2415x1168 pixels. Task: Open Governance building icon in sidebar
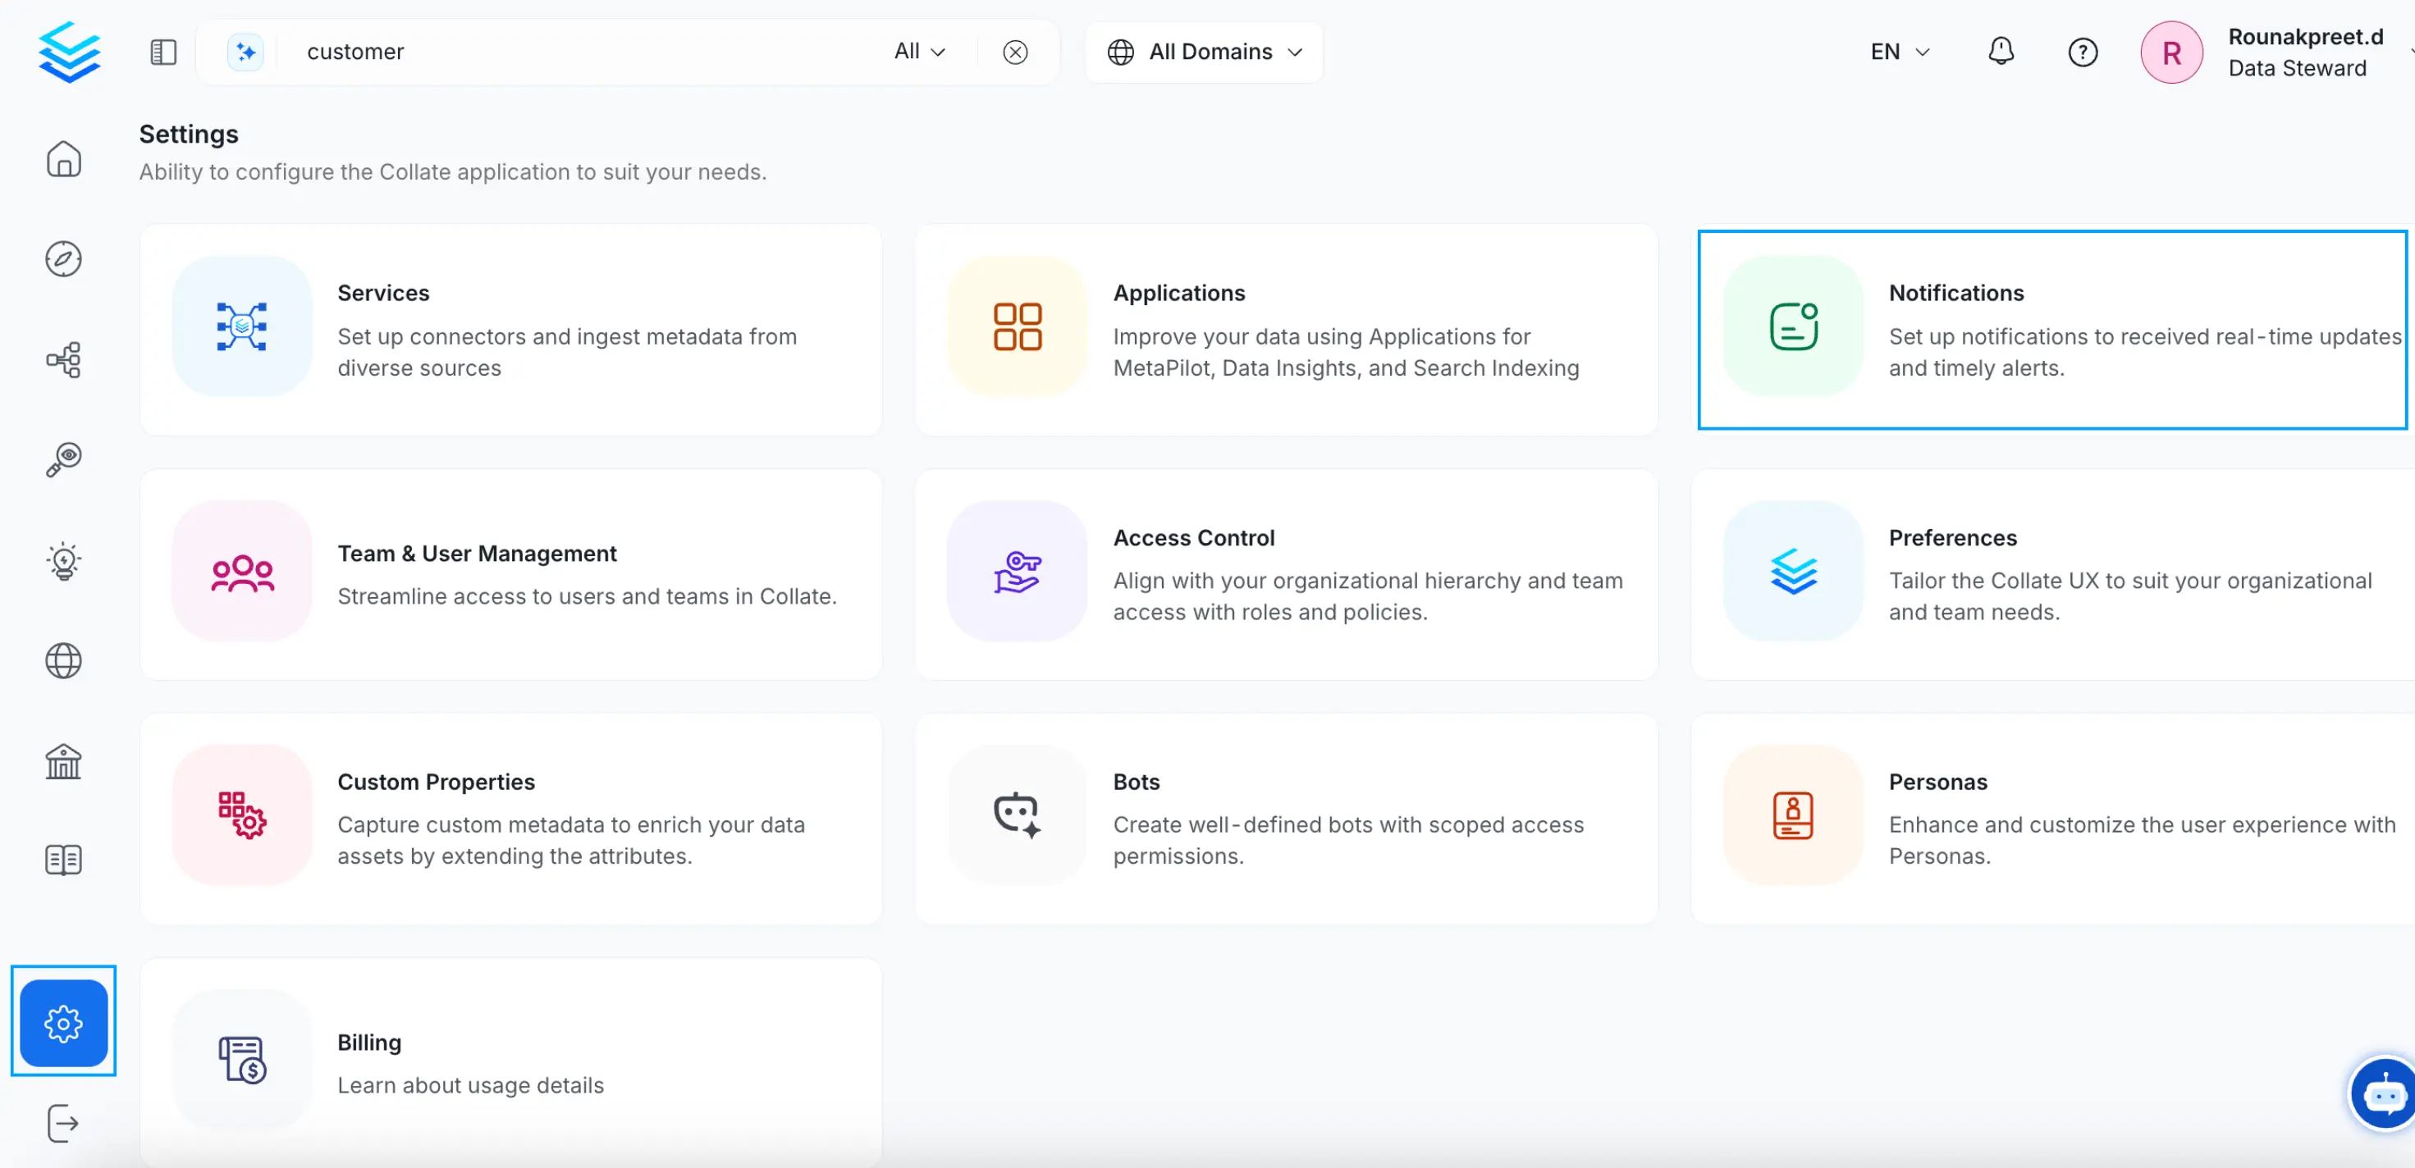64,761
